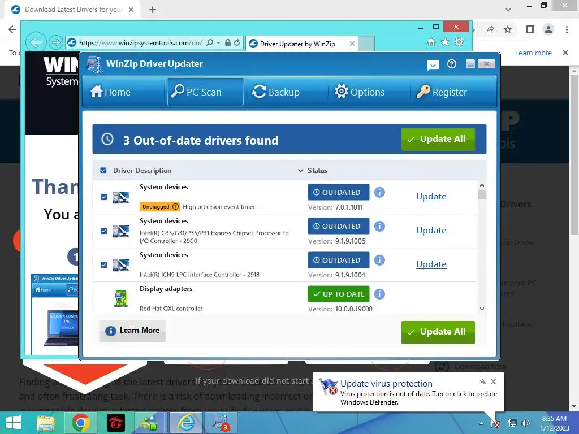
Task: Expand the Status column sort chevron
Action: tap(301, 171)
